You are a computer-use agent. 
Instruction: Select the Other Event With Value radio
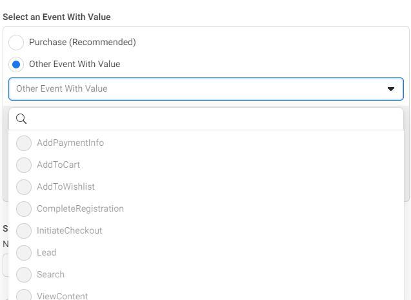tap(16, 65)
